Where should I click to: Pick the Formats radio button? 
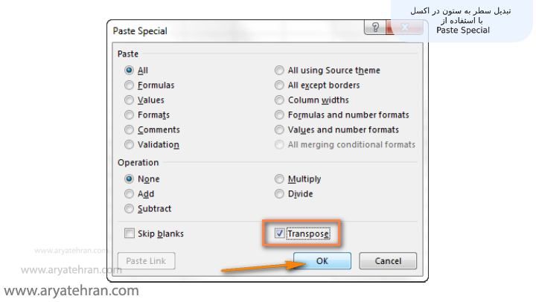pyautogui.click(x=130, y=115)
